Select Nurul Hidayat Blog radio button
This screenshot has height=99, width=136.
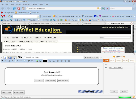[x=106, y=68]
